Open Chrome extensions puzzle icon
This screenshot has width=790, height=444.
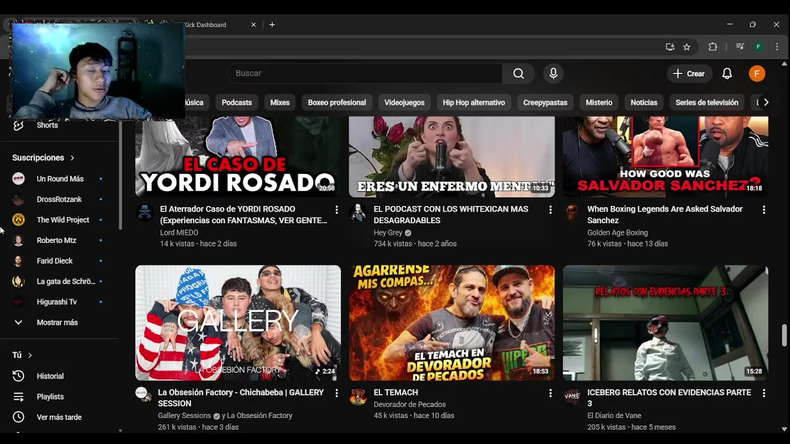[x=713, y=47]
